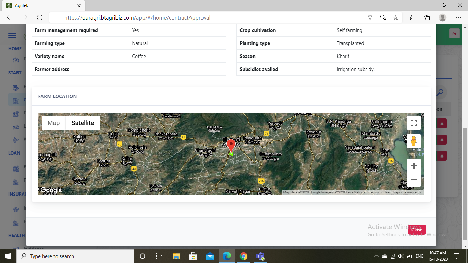Click the Windows Start button
The width and height of the screenshot is (468, 263).
click(x=8, y=256)
